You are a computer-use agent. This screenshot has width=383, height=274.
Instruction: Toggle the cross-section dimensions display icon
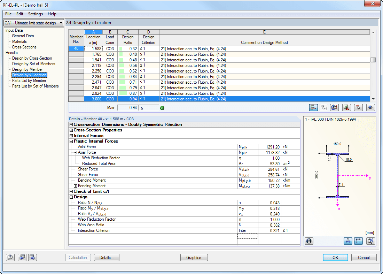(x=348, y=241)
